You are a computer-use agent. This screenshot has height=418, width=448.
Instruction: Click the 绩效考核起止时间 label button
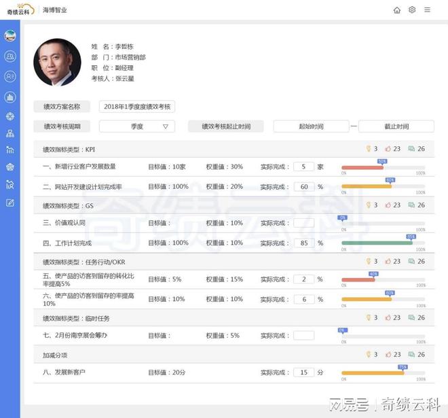pyautogui.click(x=226, y=126)
